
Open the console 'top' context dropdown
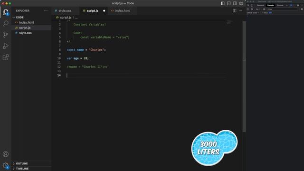[x=258, y=9]
